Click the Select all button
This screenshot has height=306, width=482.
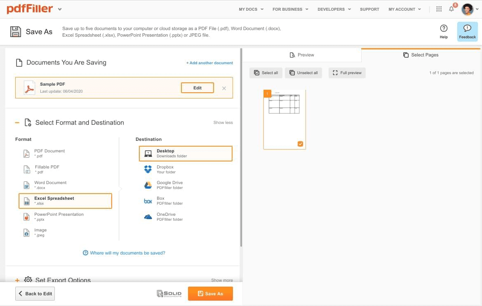266,73
